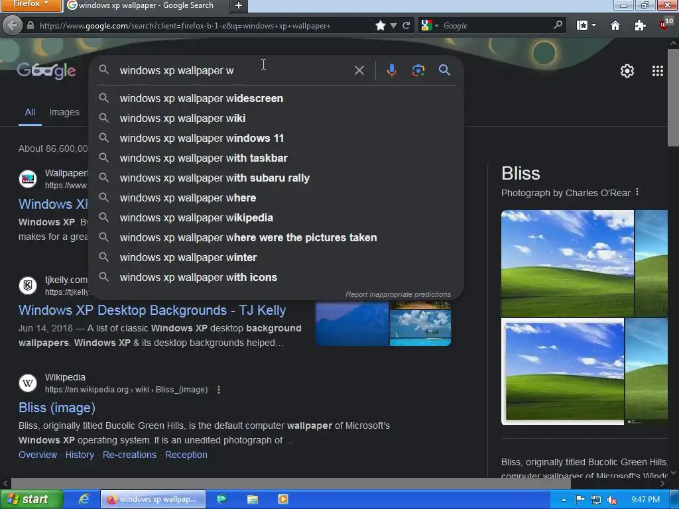
Task: Switch to the All results tab
Action: 30,112
